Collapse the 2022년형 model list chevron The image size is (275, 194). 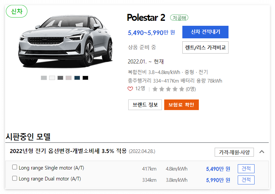pos(262,152)
